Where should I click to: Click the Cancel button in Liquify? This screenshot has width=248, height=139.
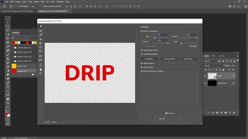point(162,119)
